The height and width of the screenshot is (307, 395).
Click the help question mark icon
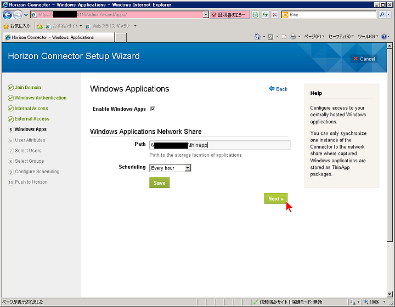point(384,37)
